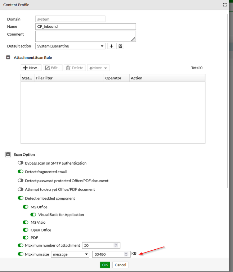
Task: Click the Edit... scan rule button
Action: click(x=53, y=68)
